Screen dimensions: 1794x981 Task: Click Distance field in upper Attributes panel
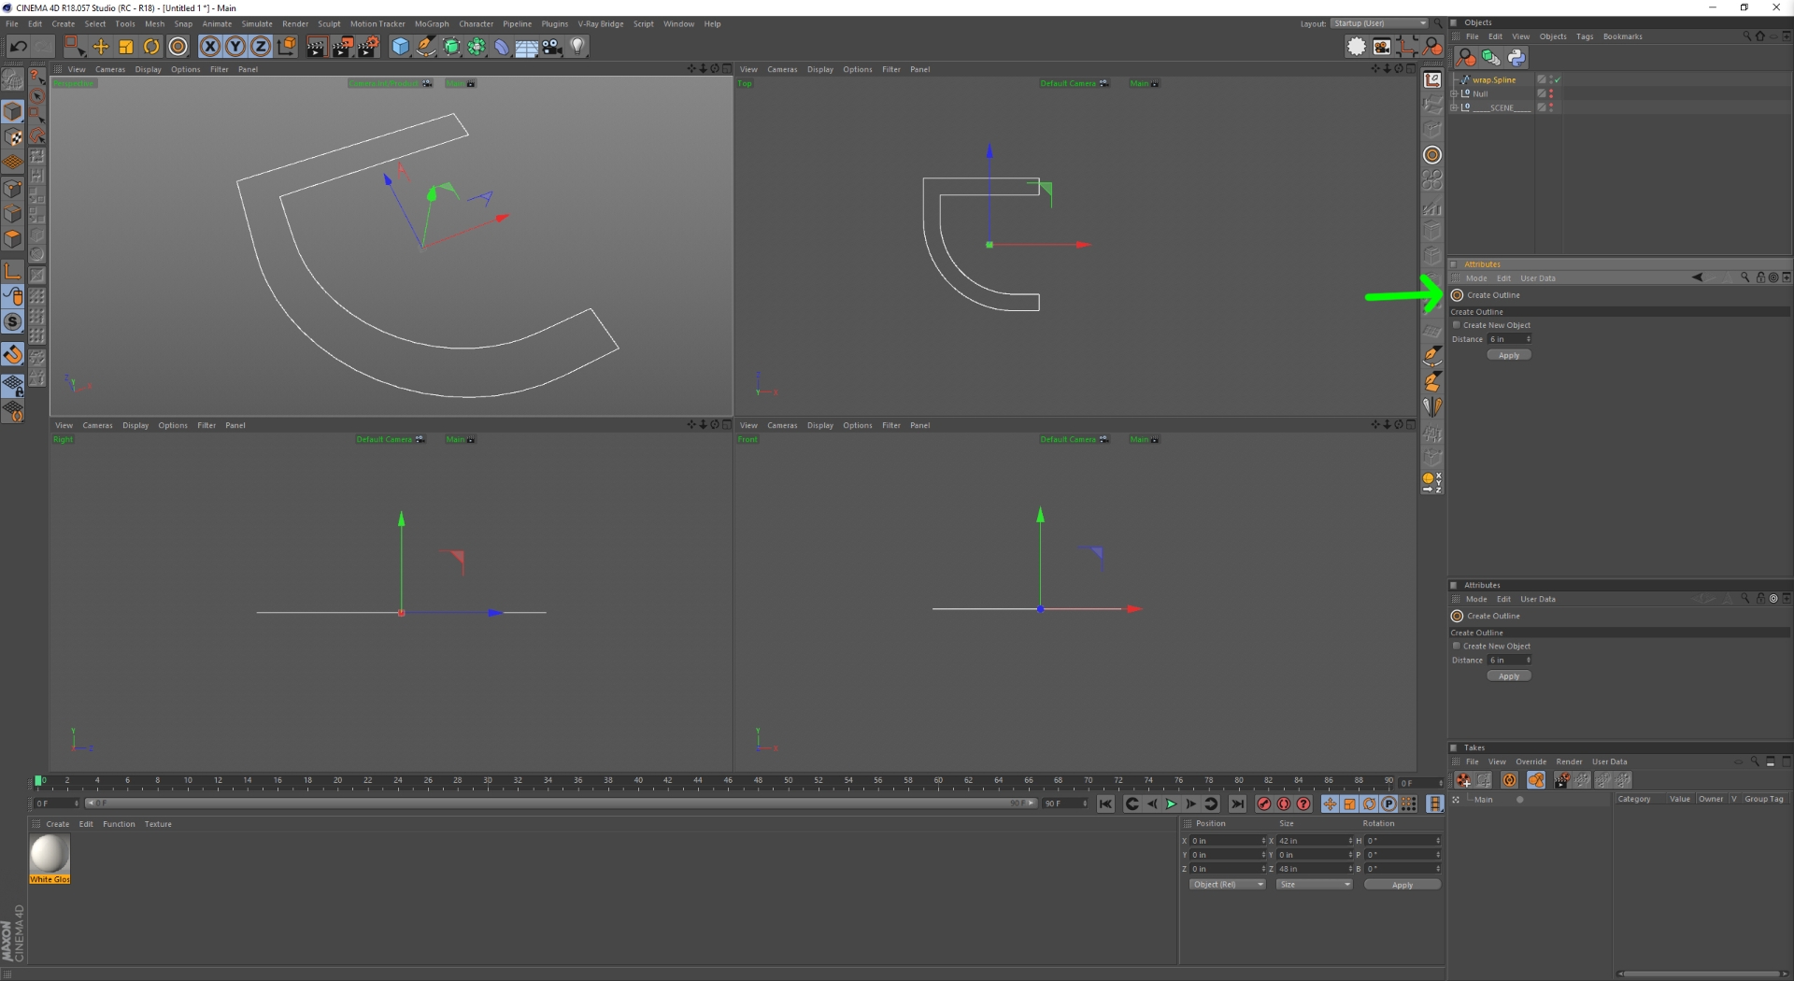[x=1509, y=339]
